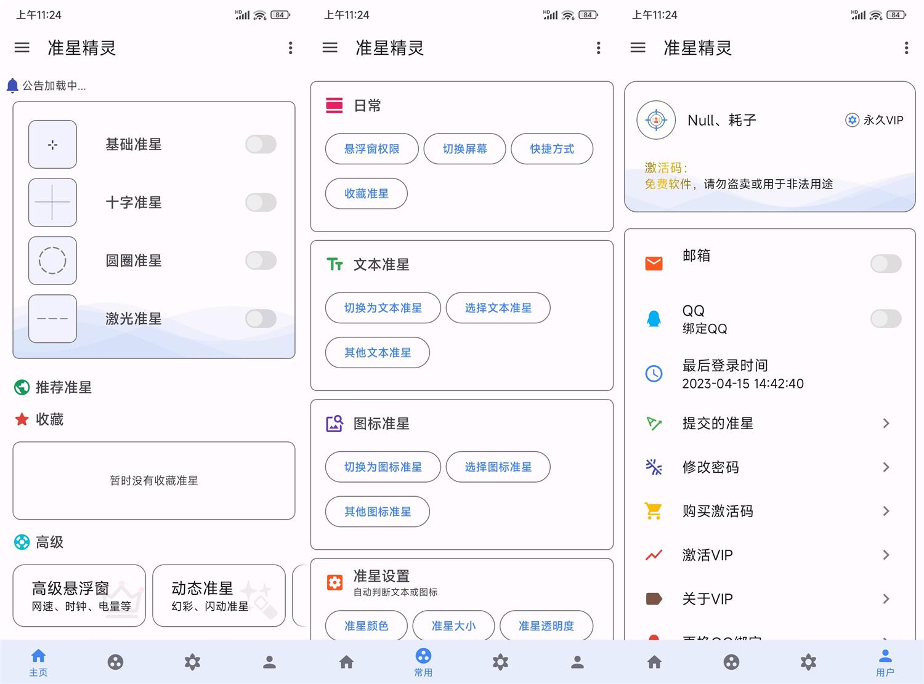Select the 圆圈准星 circle icon
The height and width of the screenshot is (684, 924).
click(x=52, y=260)
